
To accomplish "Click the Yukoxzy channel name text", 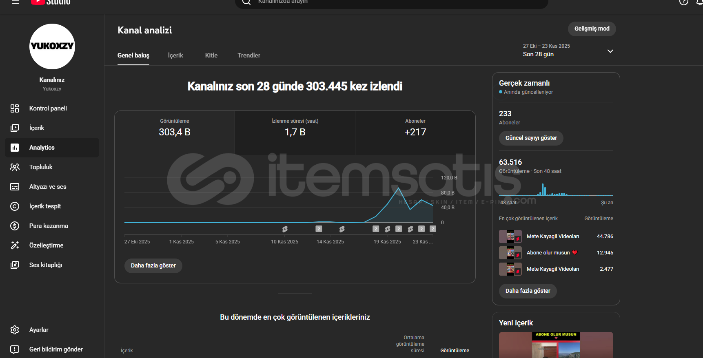I will pyautogui.click(x=52, y=89).
